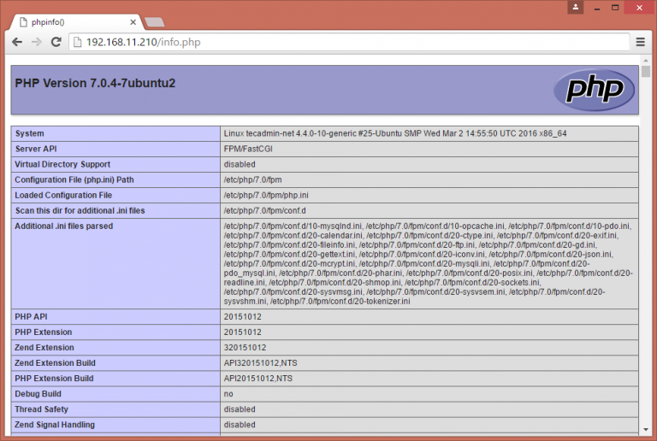The width and height of the screenshot is (657, 441).
Task: Minimize the Chrome browser window
Action: tap(595, 7)
